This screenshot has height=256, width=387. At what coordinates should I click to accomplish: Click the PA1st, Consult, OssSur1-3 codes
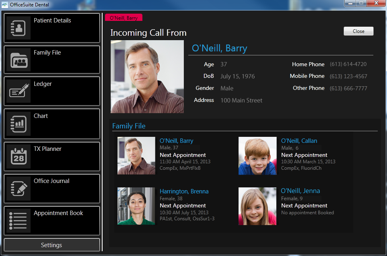coord(187,219)
